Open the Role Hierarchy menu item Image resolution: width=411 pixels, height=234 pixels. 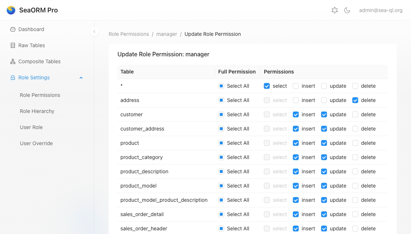click(37, 111)
